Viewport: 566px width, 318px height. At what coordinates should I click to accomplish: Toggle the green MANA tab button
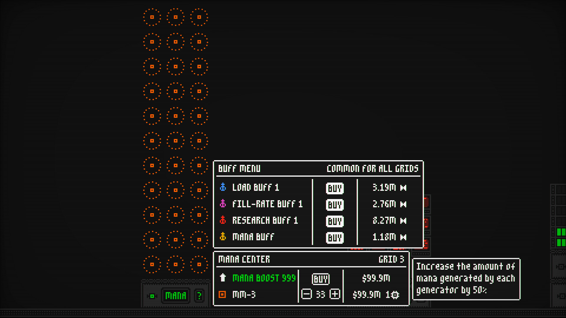[x=175, y=296]
